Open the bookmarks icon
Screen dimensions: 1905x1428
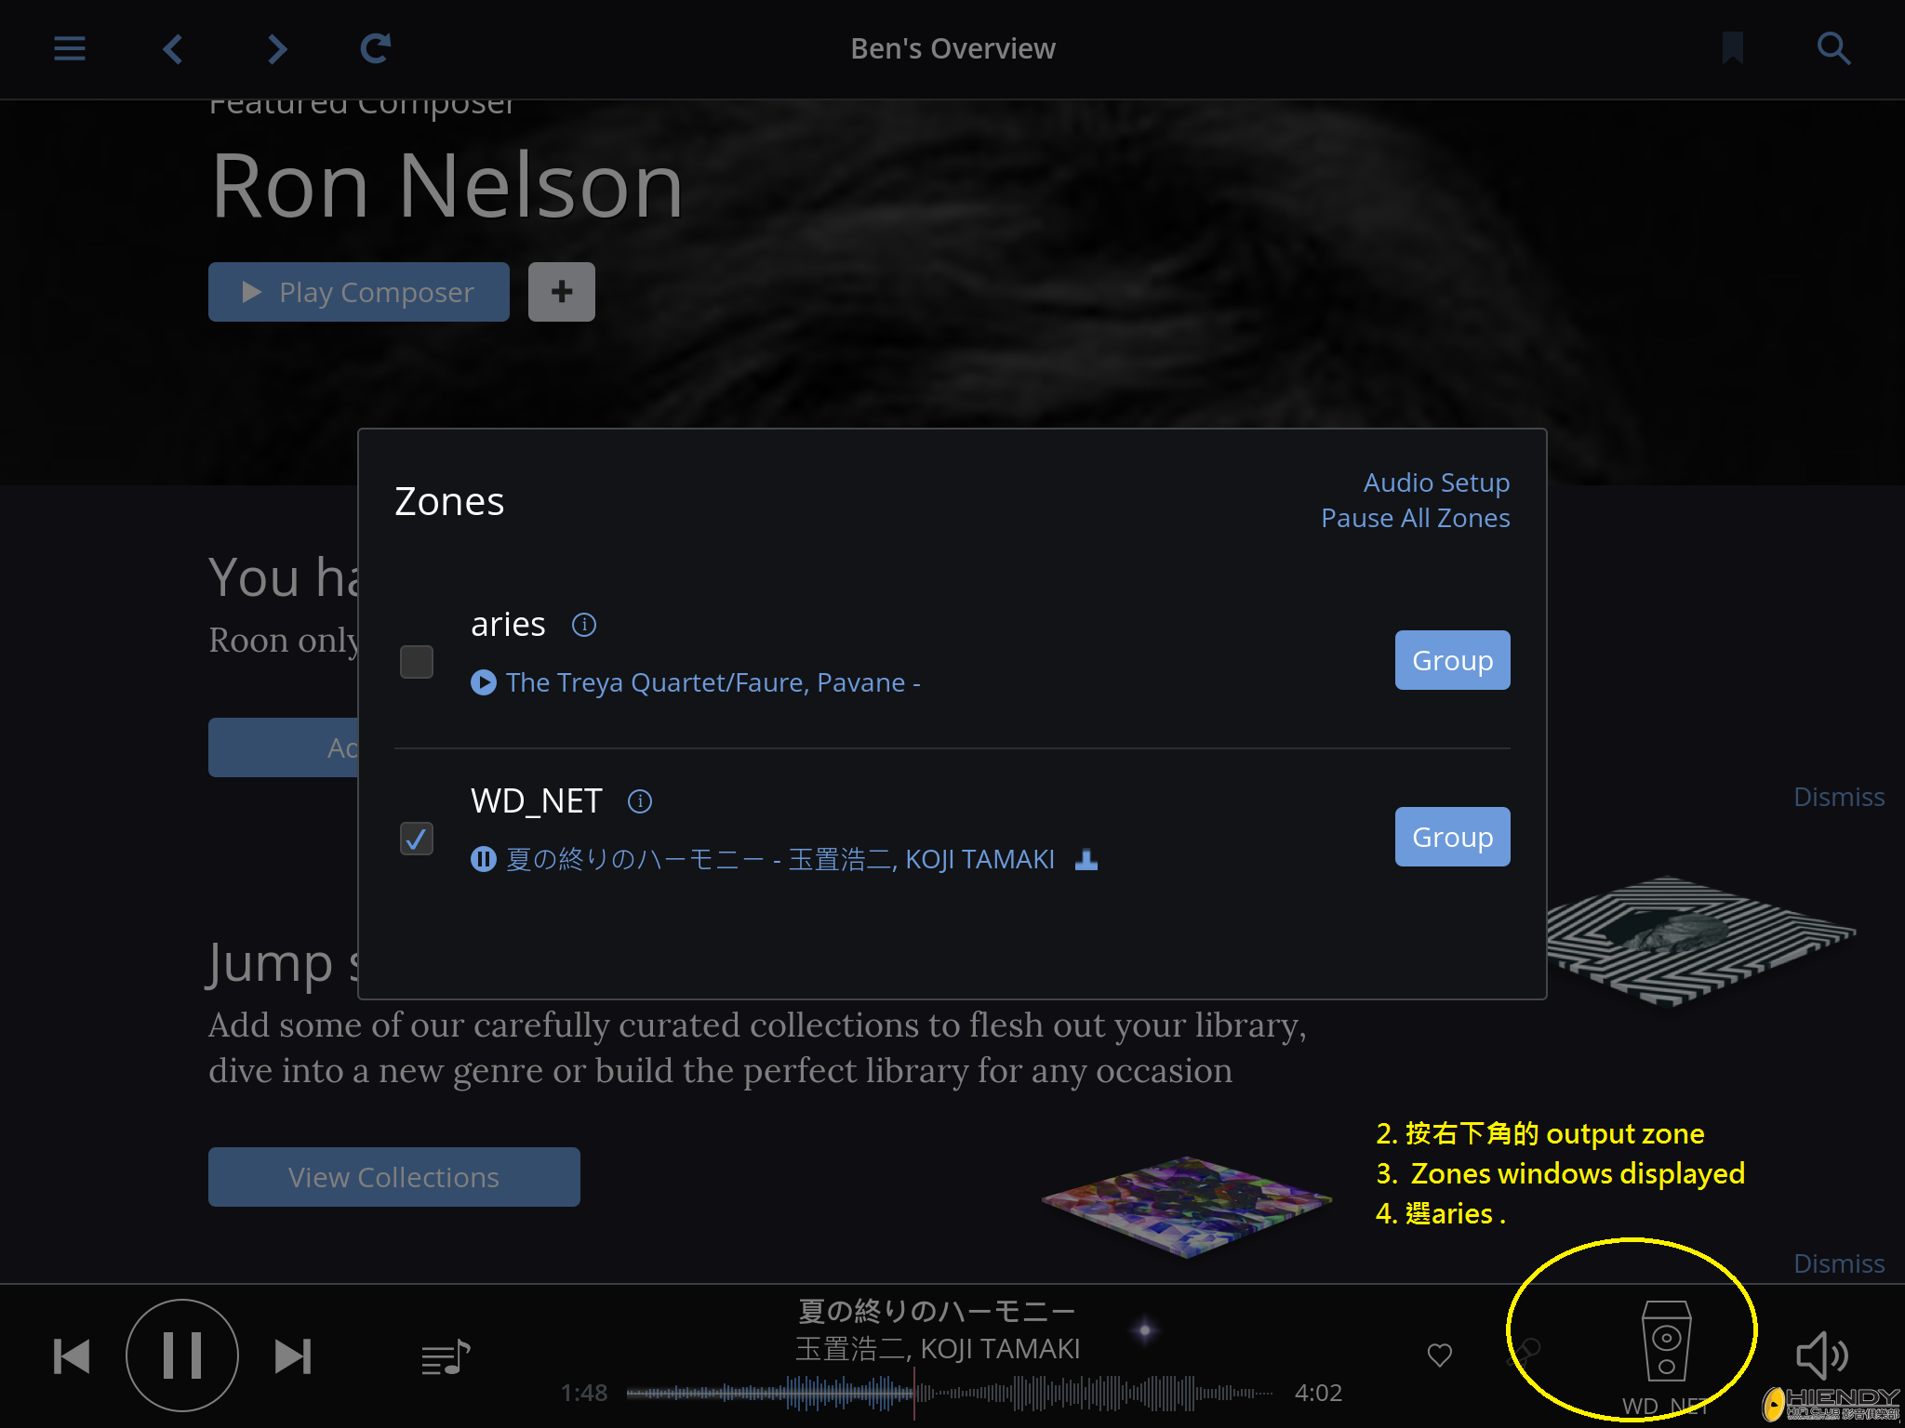(1732, 48)
